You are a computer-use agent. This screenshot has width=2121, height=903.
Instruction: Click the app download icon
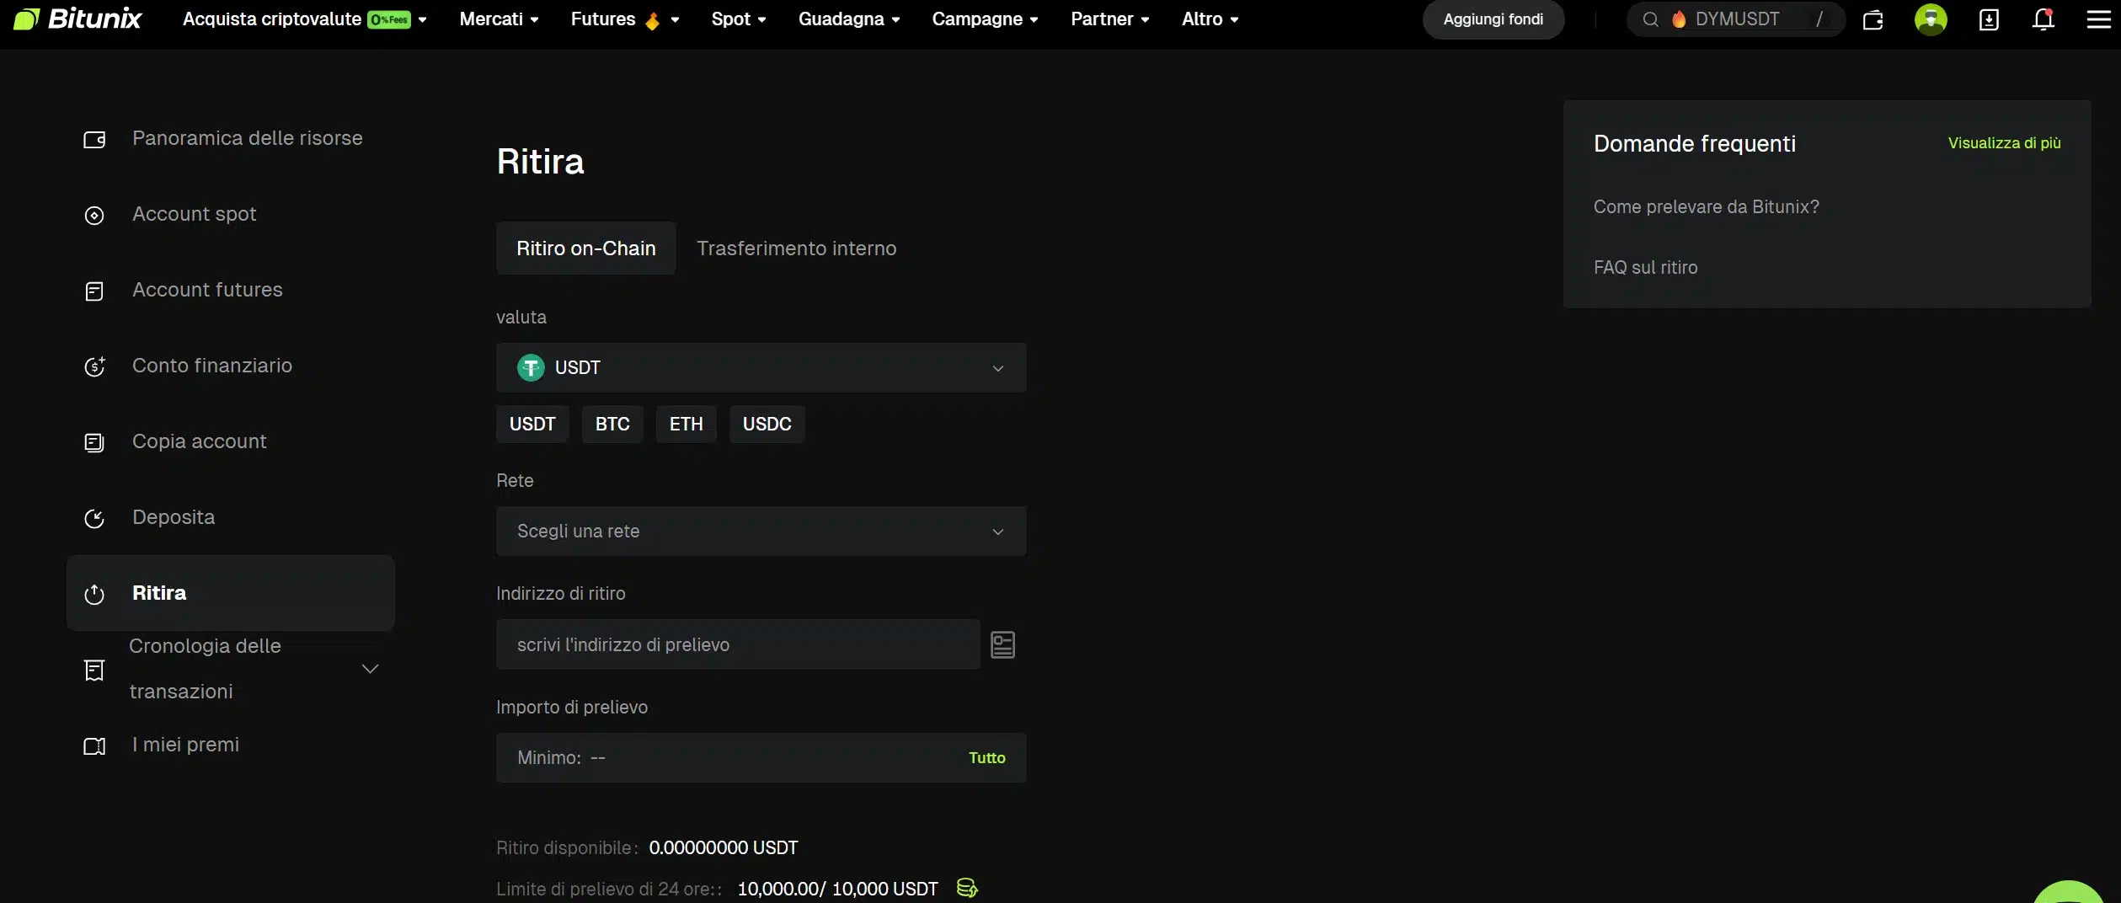1988,19
